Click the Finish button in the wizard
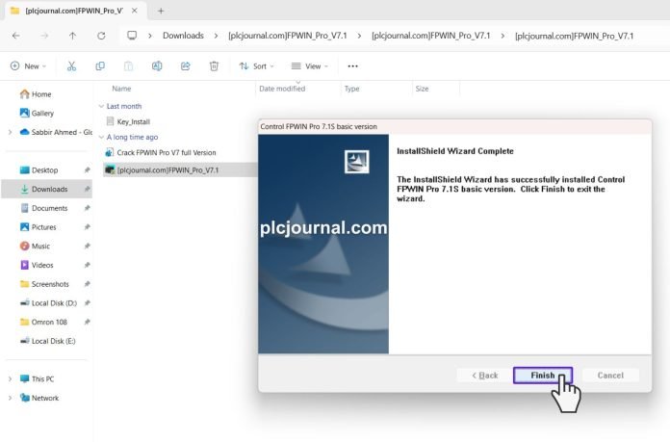670x442 pixels. click(543, 375)
